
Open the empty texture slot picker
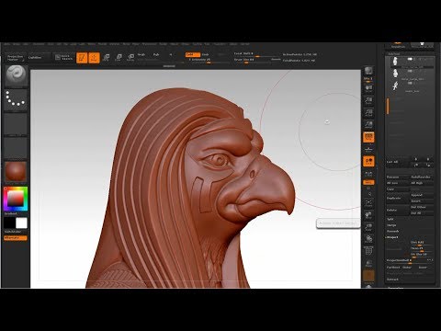click(x=16, y=148)
